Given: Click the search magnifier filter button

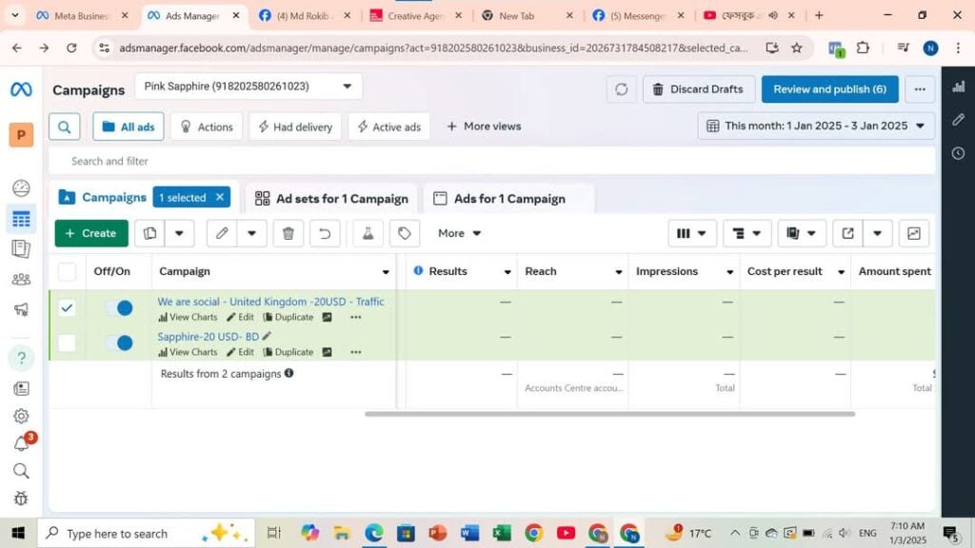Looking at the screenshot, I should (64, 127).
